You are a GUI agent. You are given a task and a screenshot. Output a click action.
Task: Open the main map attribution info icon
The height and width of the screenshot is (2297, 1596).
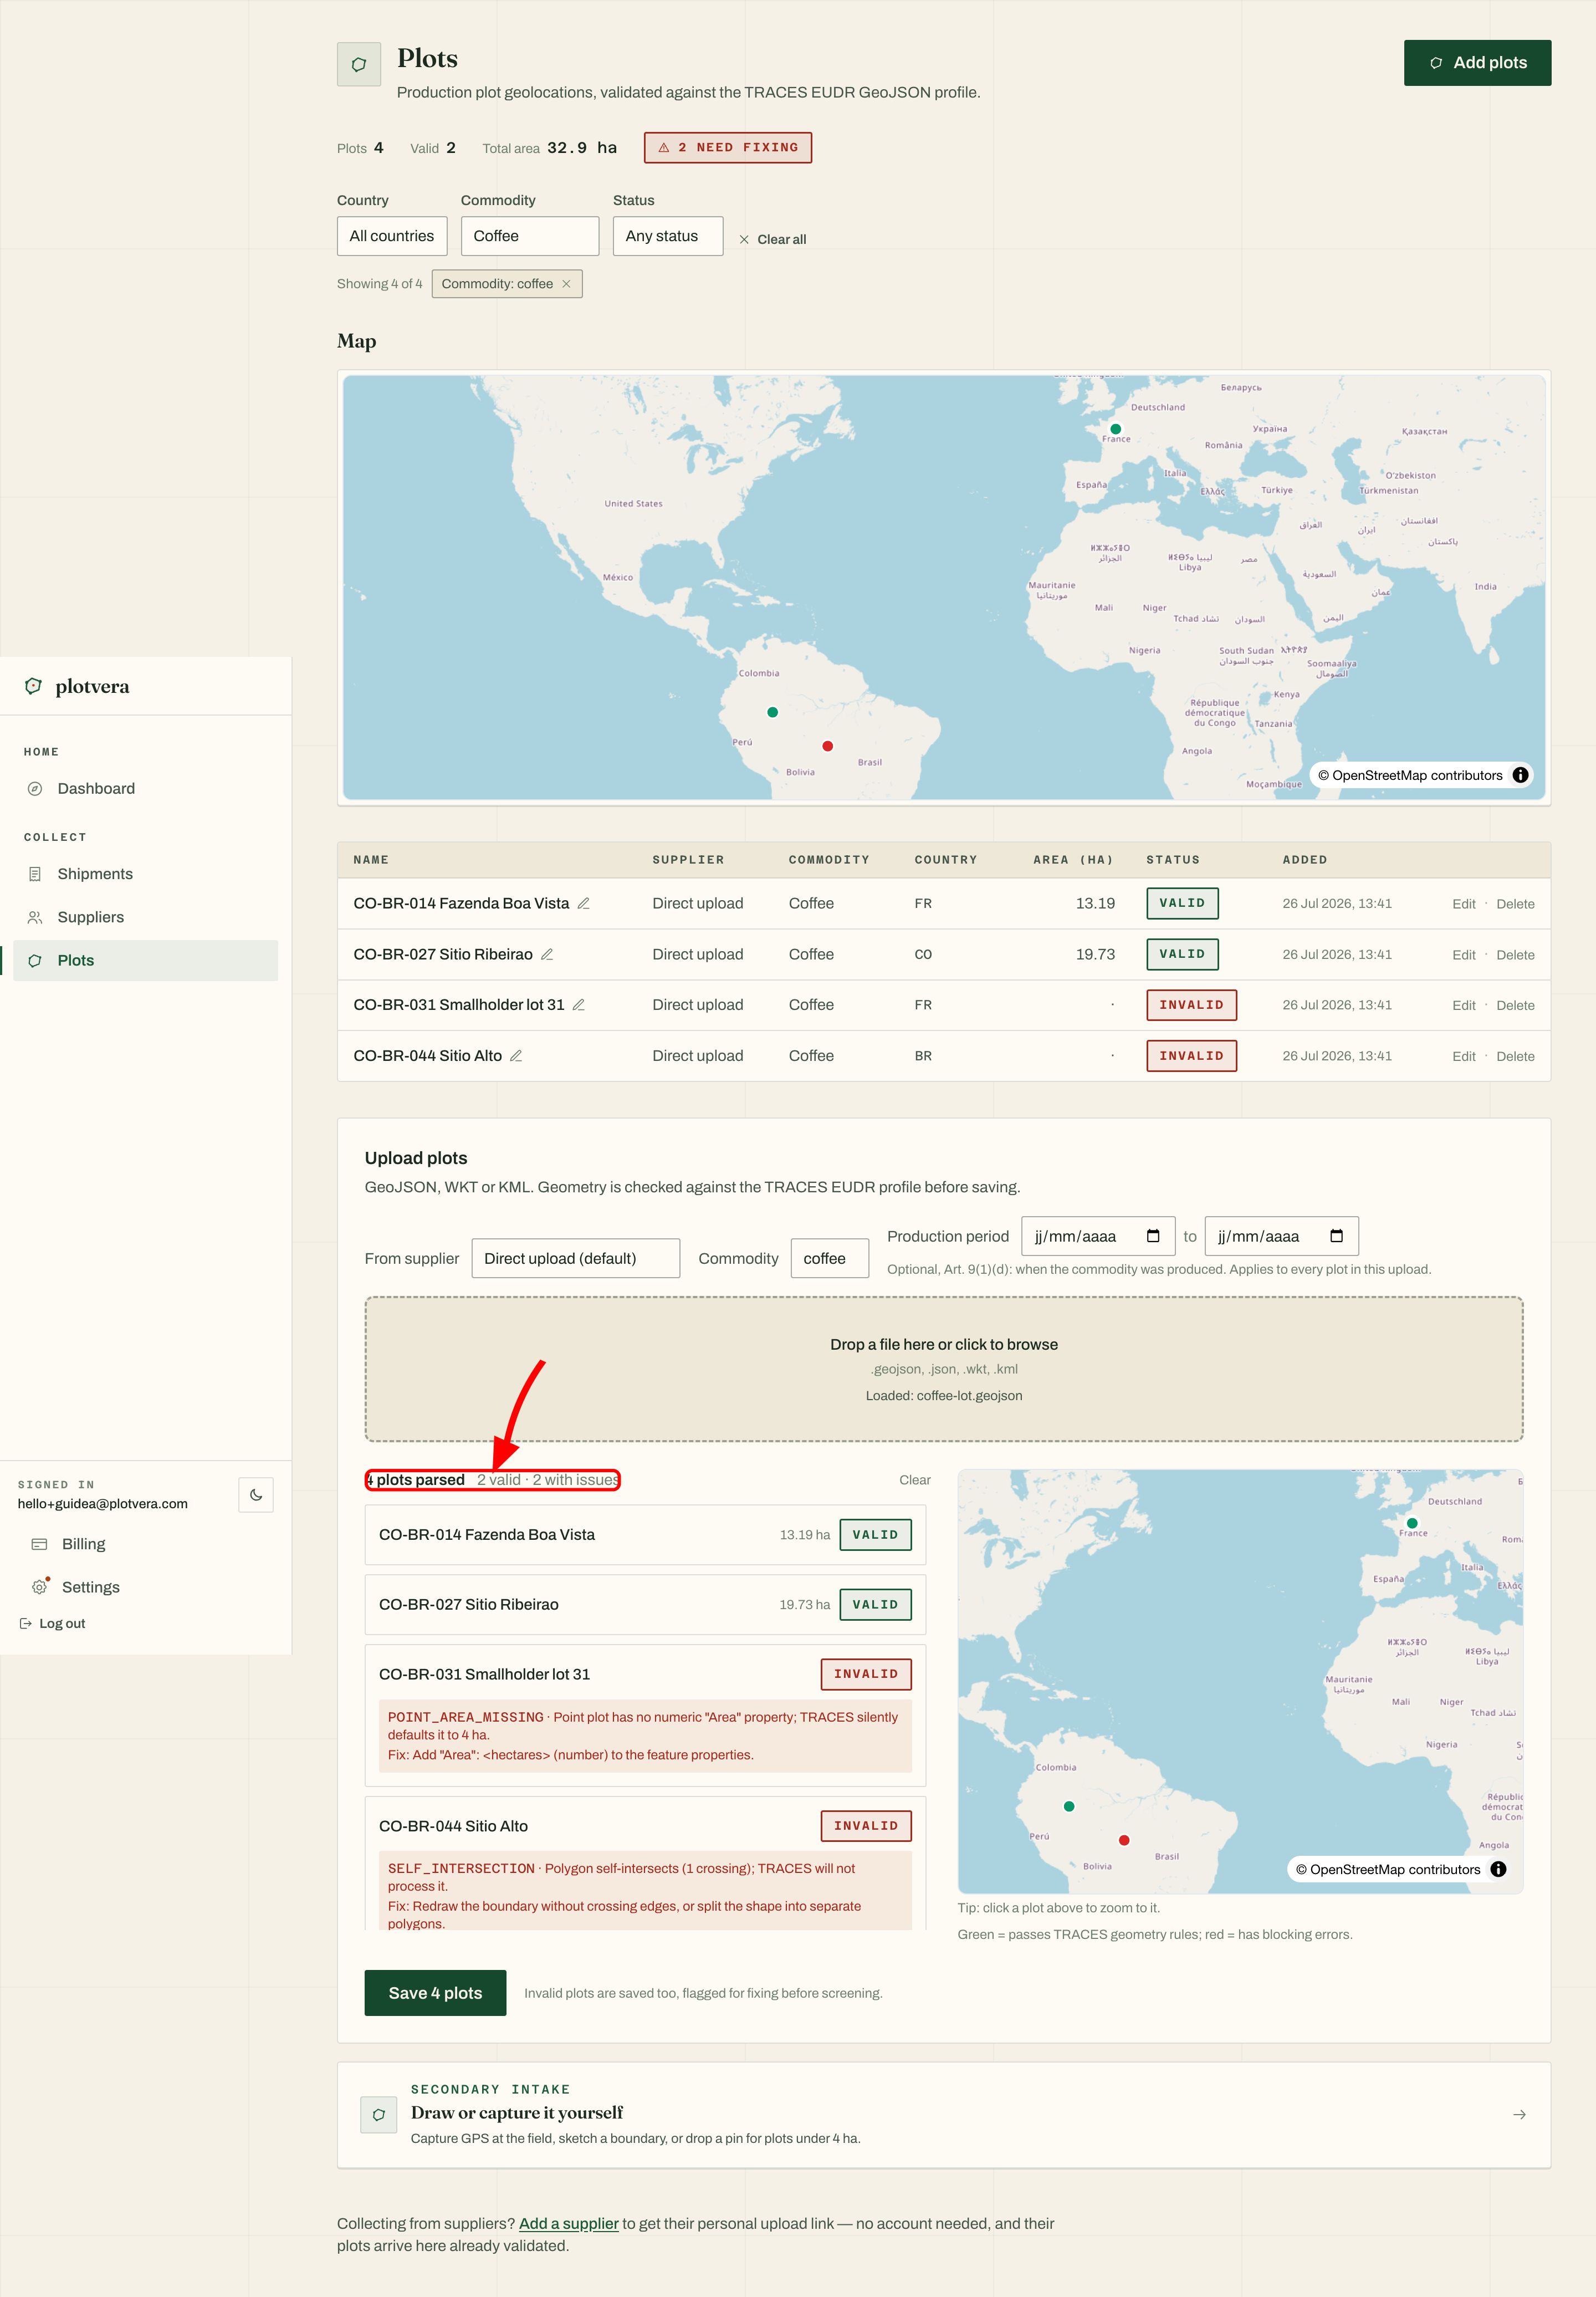point(1520,775)
